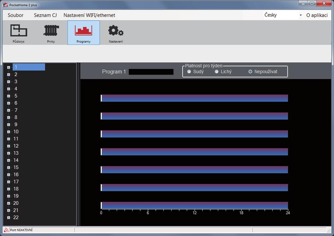The width and height of the screenshot is (334, 236).
Task: Click the PocketHome title bar app icon
Action: 5,5
